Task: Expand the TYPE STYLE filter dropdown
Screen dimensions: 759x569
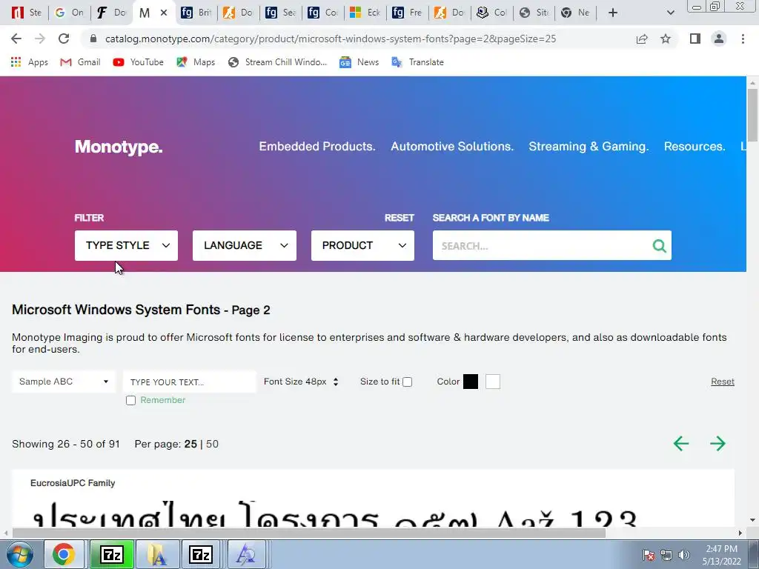Action: [126, 245]
